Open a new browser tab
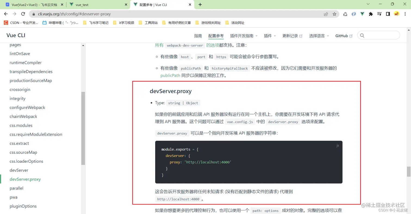This screenshot has width=411, height=214. [200, 5]
